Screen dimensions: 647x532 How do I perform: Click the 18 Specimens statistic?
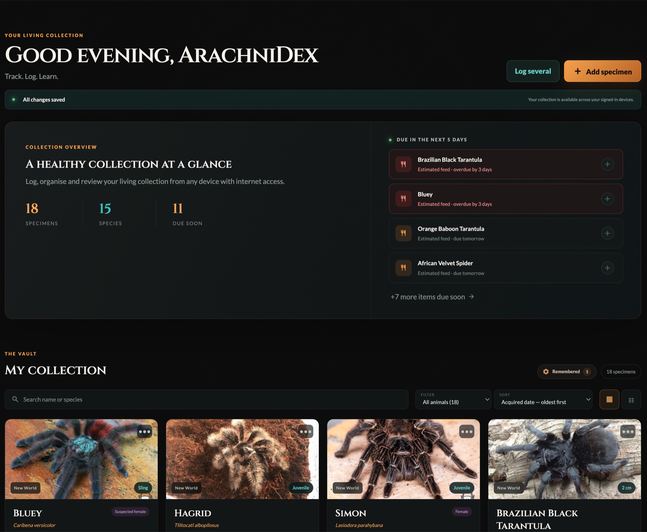(42, 214)
